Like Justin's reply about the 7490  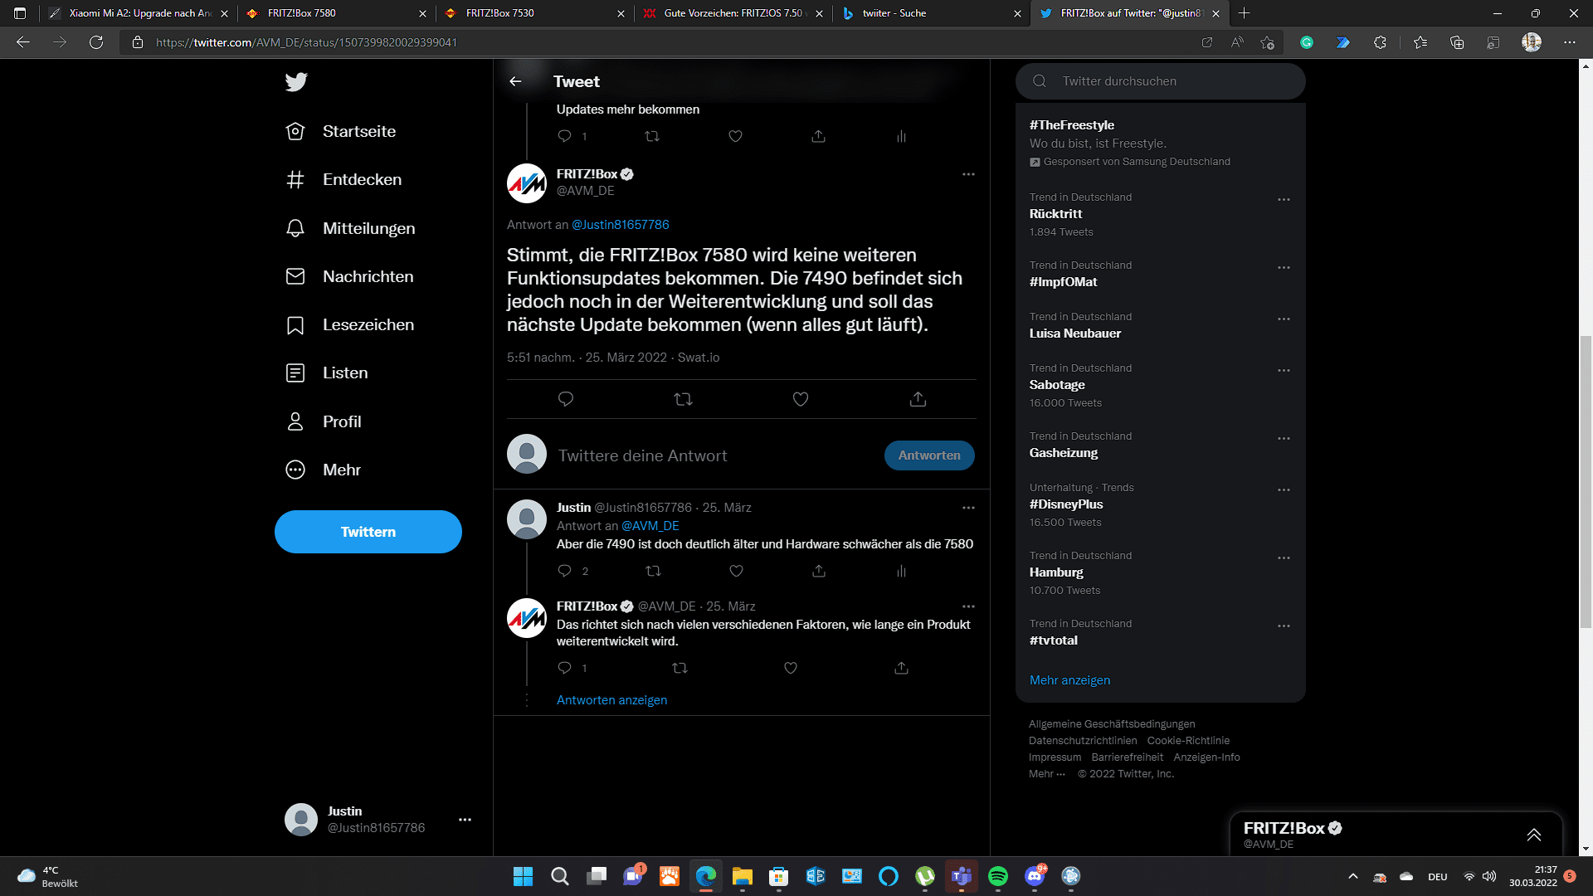click(736, 571)
